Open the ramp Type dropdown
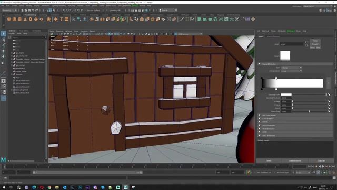The width and height of the screenshot is (337, 190). coord(291,68)
